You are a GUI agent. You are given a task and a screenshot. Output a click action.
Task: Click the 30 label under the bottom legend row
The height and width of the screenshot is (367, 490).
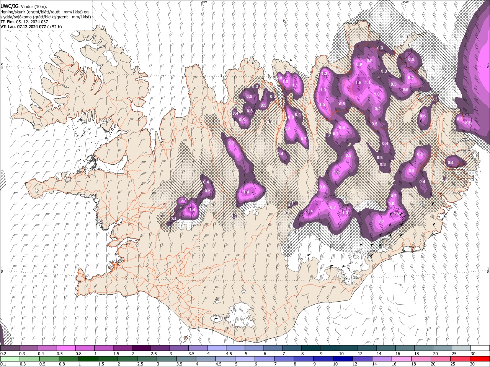[472, 364]
